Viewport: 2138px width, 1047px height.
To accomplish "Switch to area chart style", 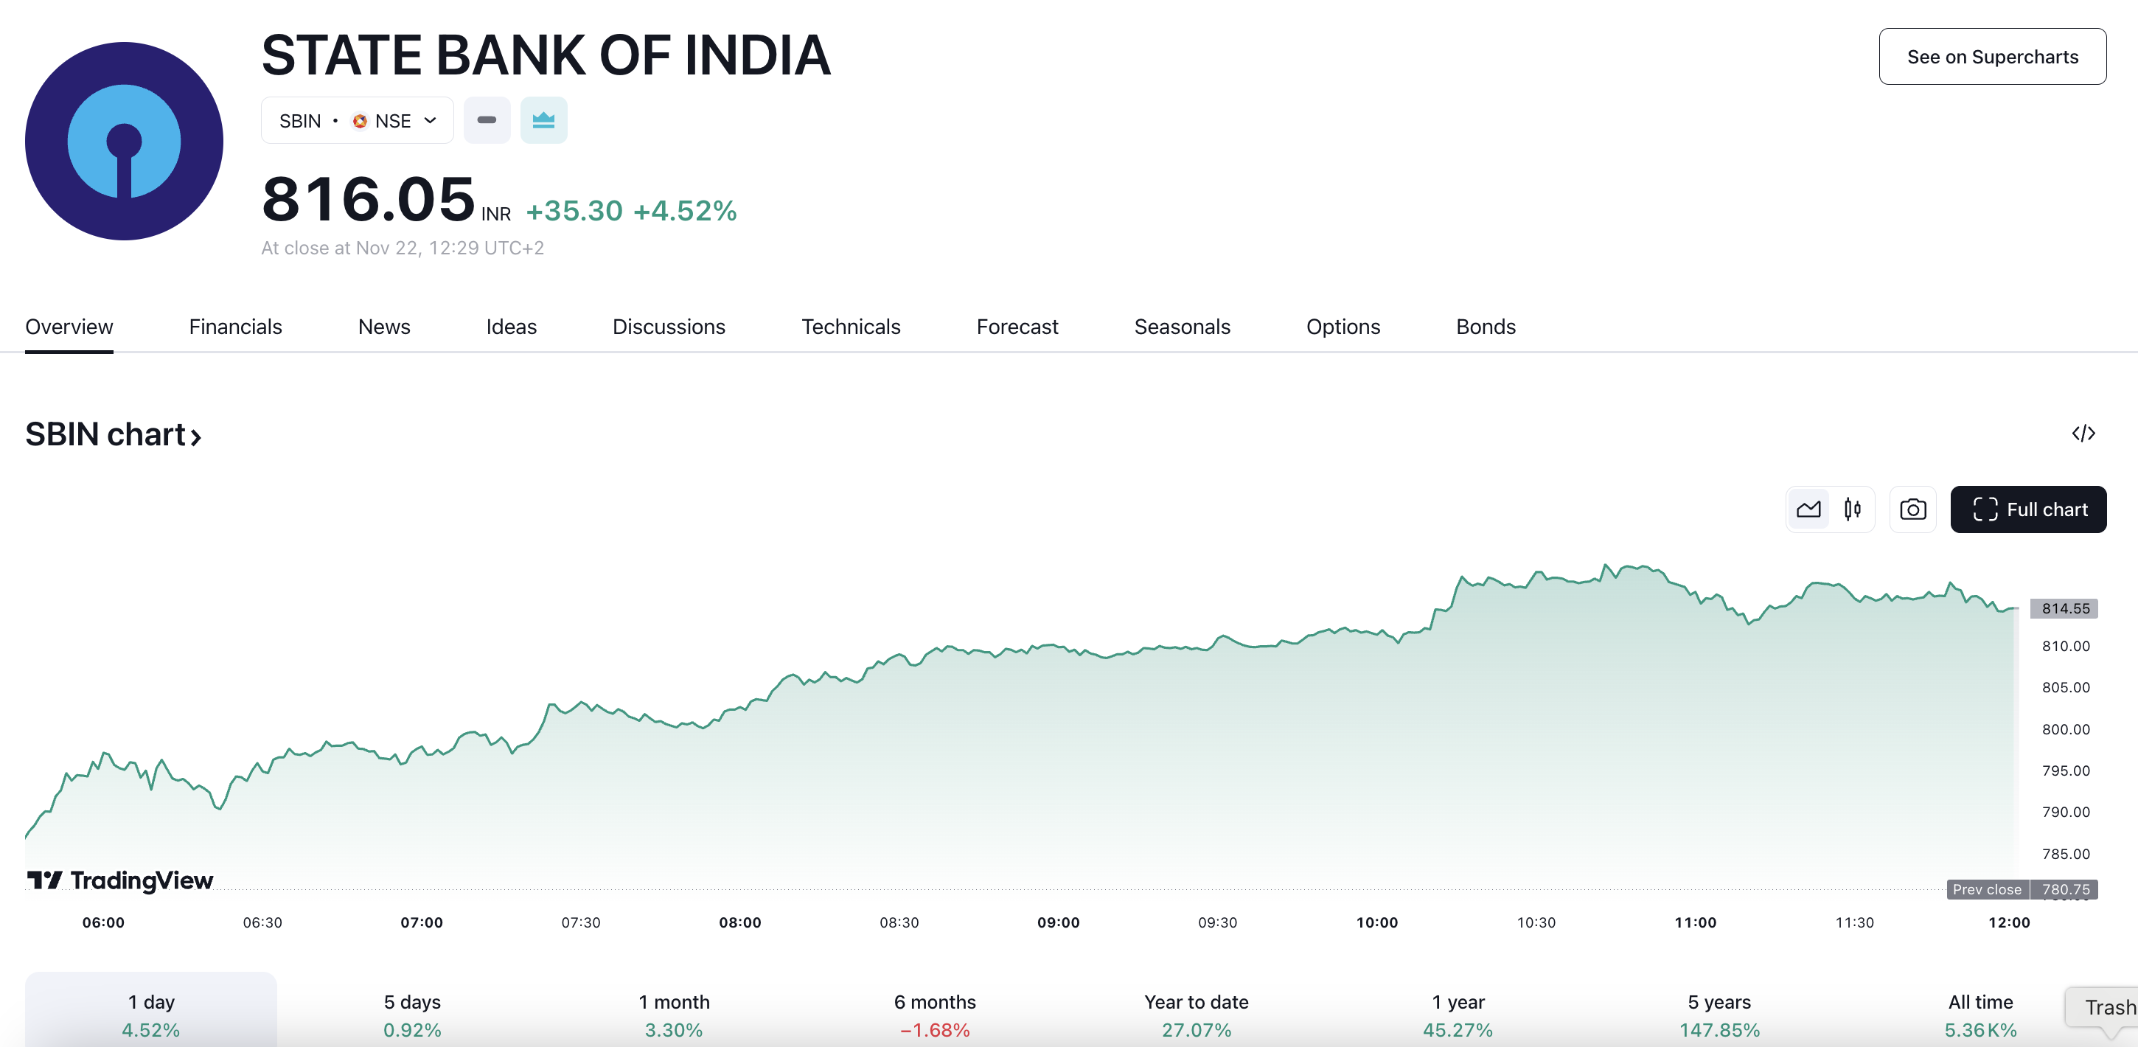I will coord(1808,509).
